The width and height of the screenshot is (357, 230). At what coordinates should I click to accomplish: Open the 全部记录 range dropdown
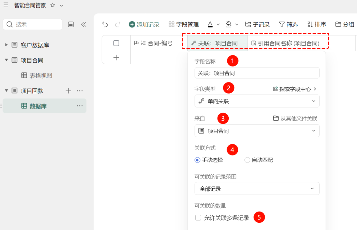tap(257, 188)
